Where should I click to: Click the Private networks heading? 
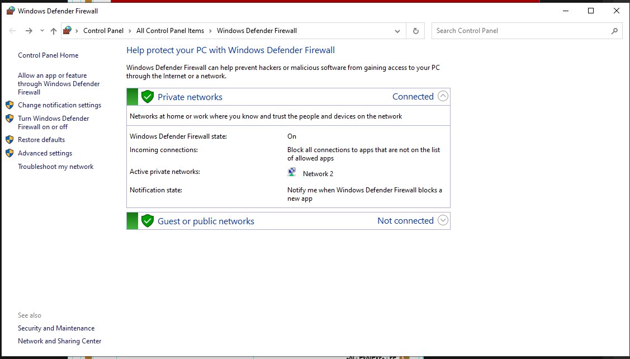click(190, 97)
